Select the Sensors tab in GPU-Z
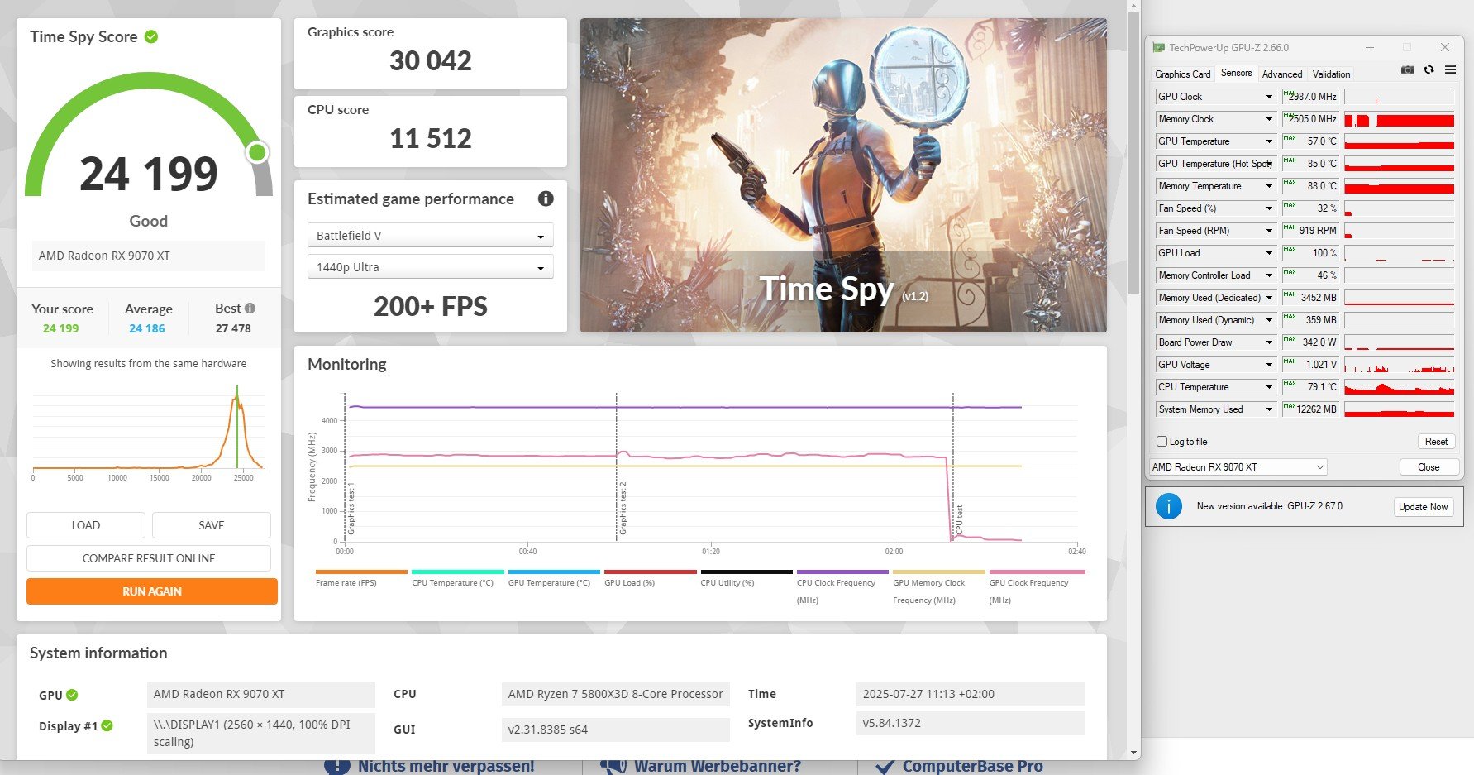Image resolution: width=1474 pixels, height=775 pixels. click(1236, 73)
